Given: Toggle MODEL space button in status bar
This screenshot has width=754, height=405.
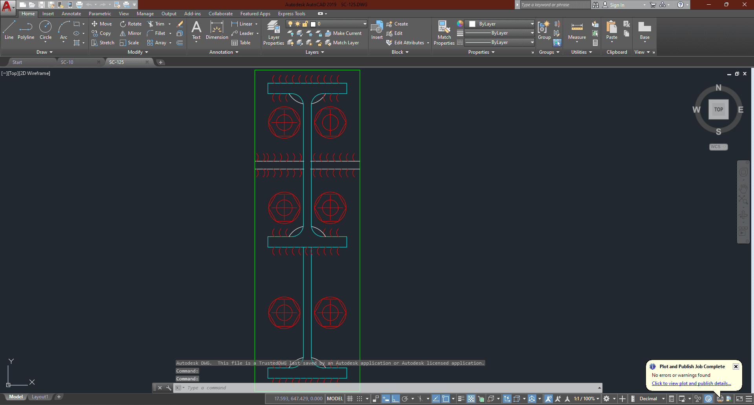Looking at the screenshot, I should [x=335, y=399].
